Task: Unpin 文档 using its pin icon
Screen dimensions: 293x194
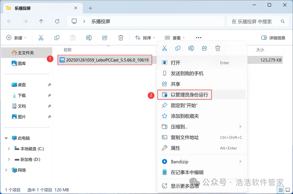Action: click(x=49, y=106)
